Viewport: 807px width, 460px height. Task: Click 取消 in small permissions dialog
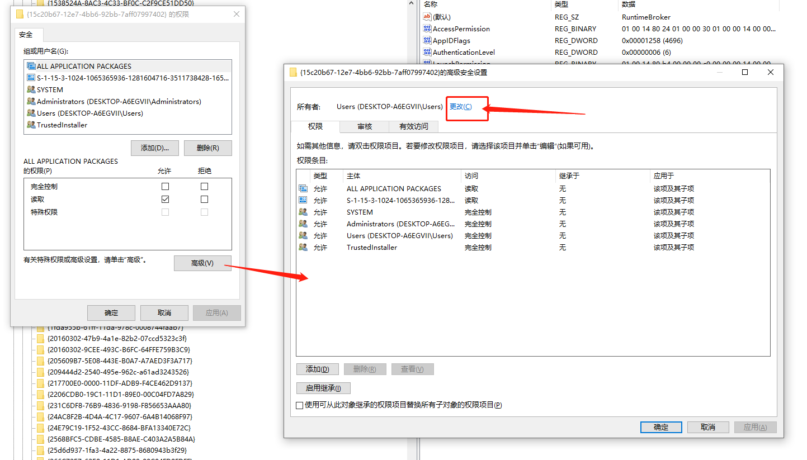(x=164, y=313)
